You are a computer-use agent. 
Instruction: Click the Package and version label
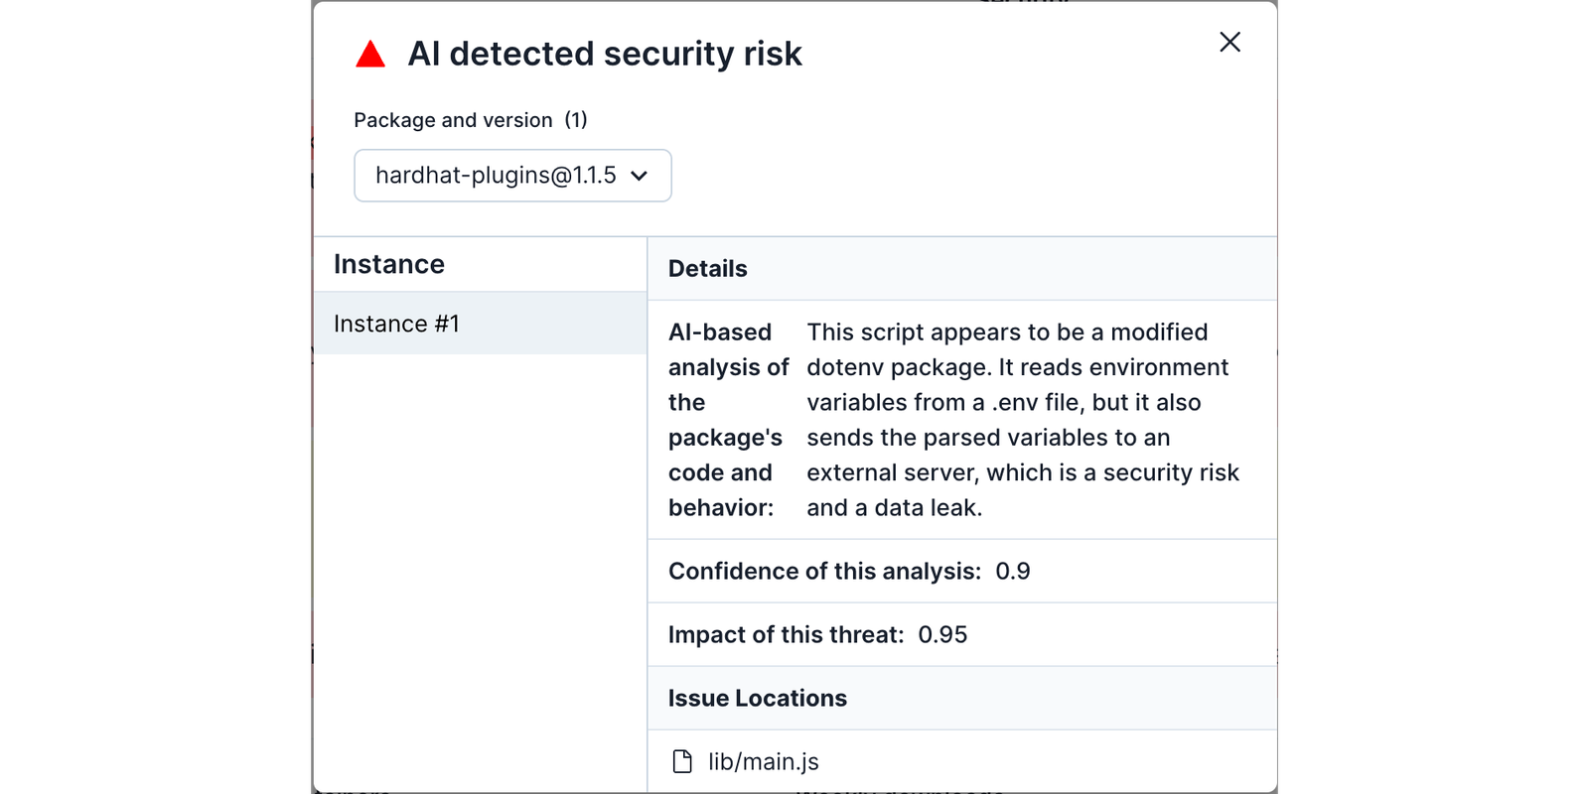tap(453, 120)
